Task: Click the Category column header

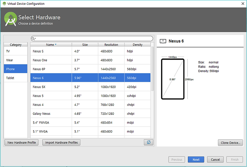Action: coord(15,45)
